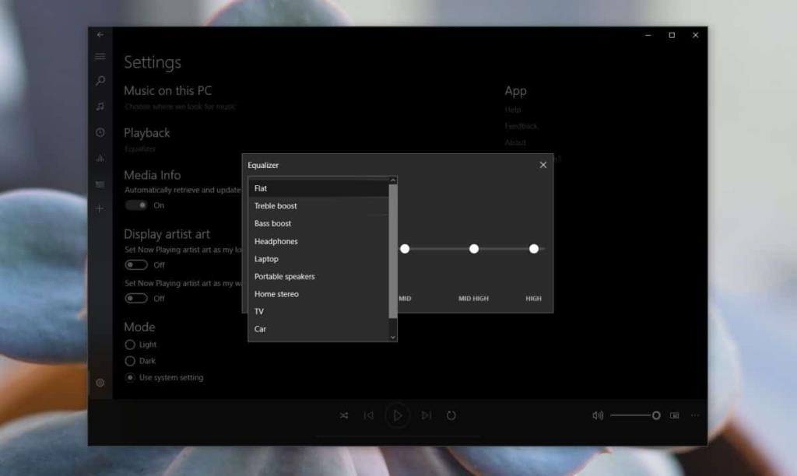Turn off Media Info automatic retrieval
The width and height of the screenshot is (797, 476).
tap(138, 205)
